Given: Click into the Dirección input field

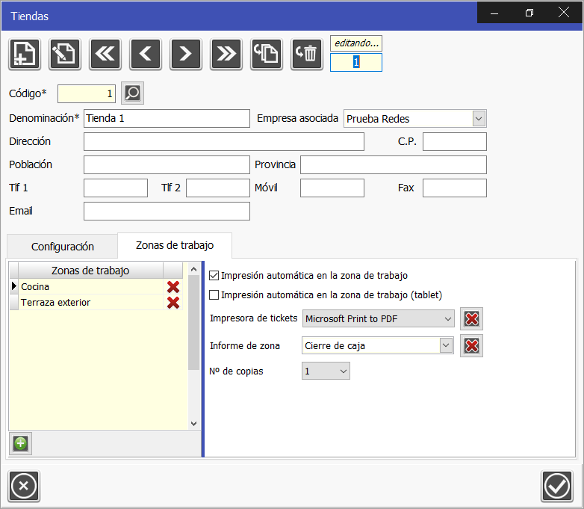Looking at the screenshot, I should pos(223,142).
